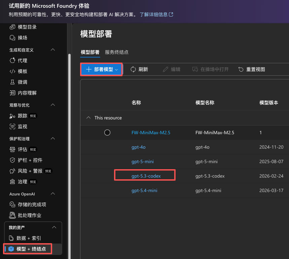This screenshot has width=289, height=259.
Task: Collapse the Azure OpenAI section
Action: coord(53,194)
